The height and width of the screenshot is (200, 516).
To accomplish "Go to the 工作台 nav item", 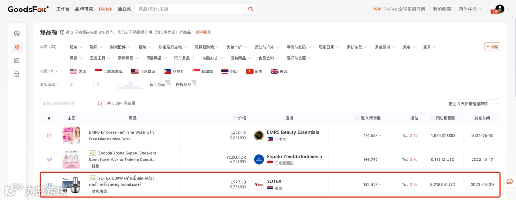I will tap(63, 9).
